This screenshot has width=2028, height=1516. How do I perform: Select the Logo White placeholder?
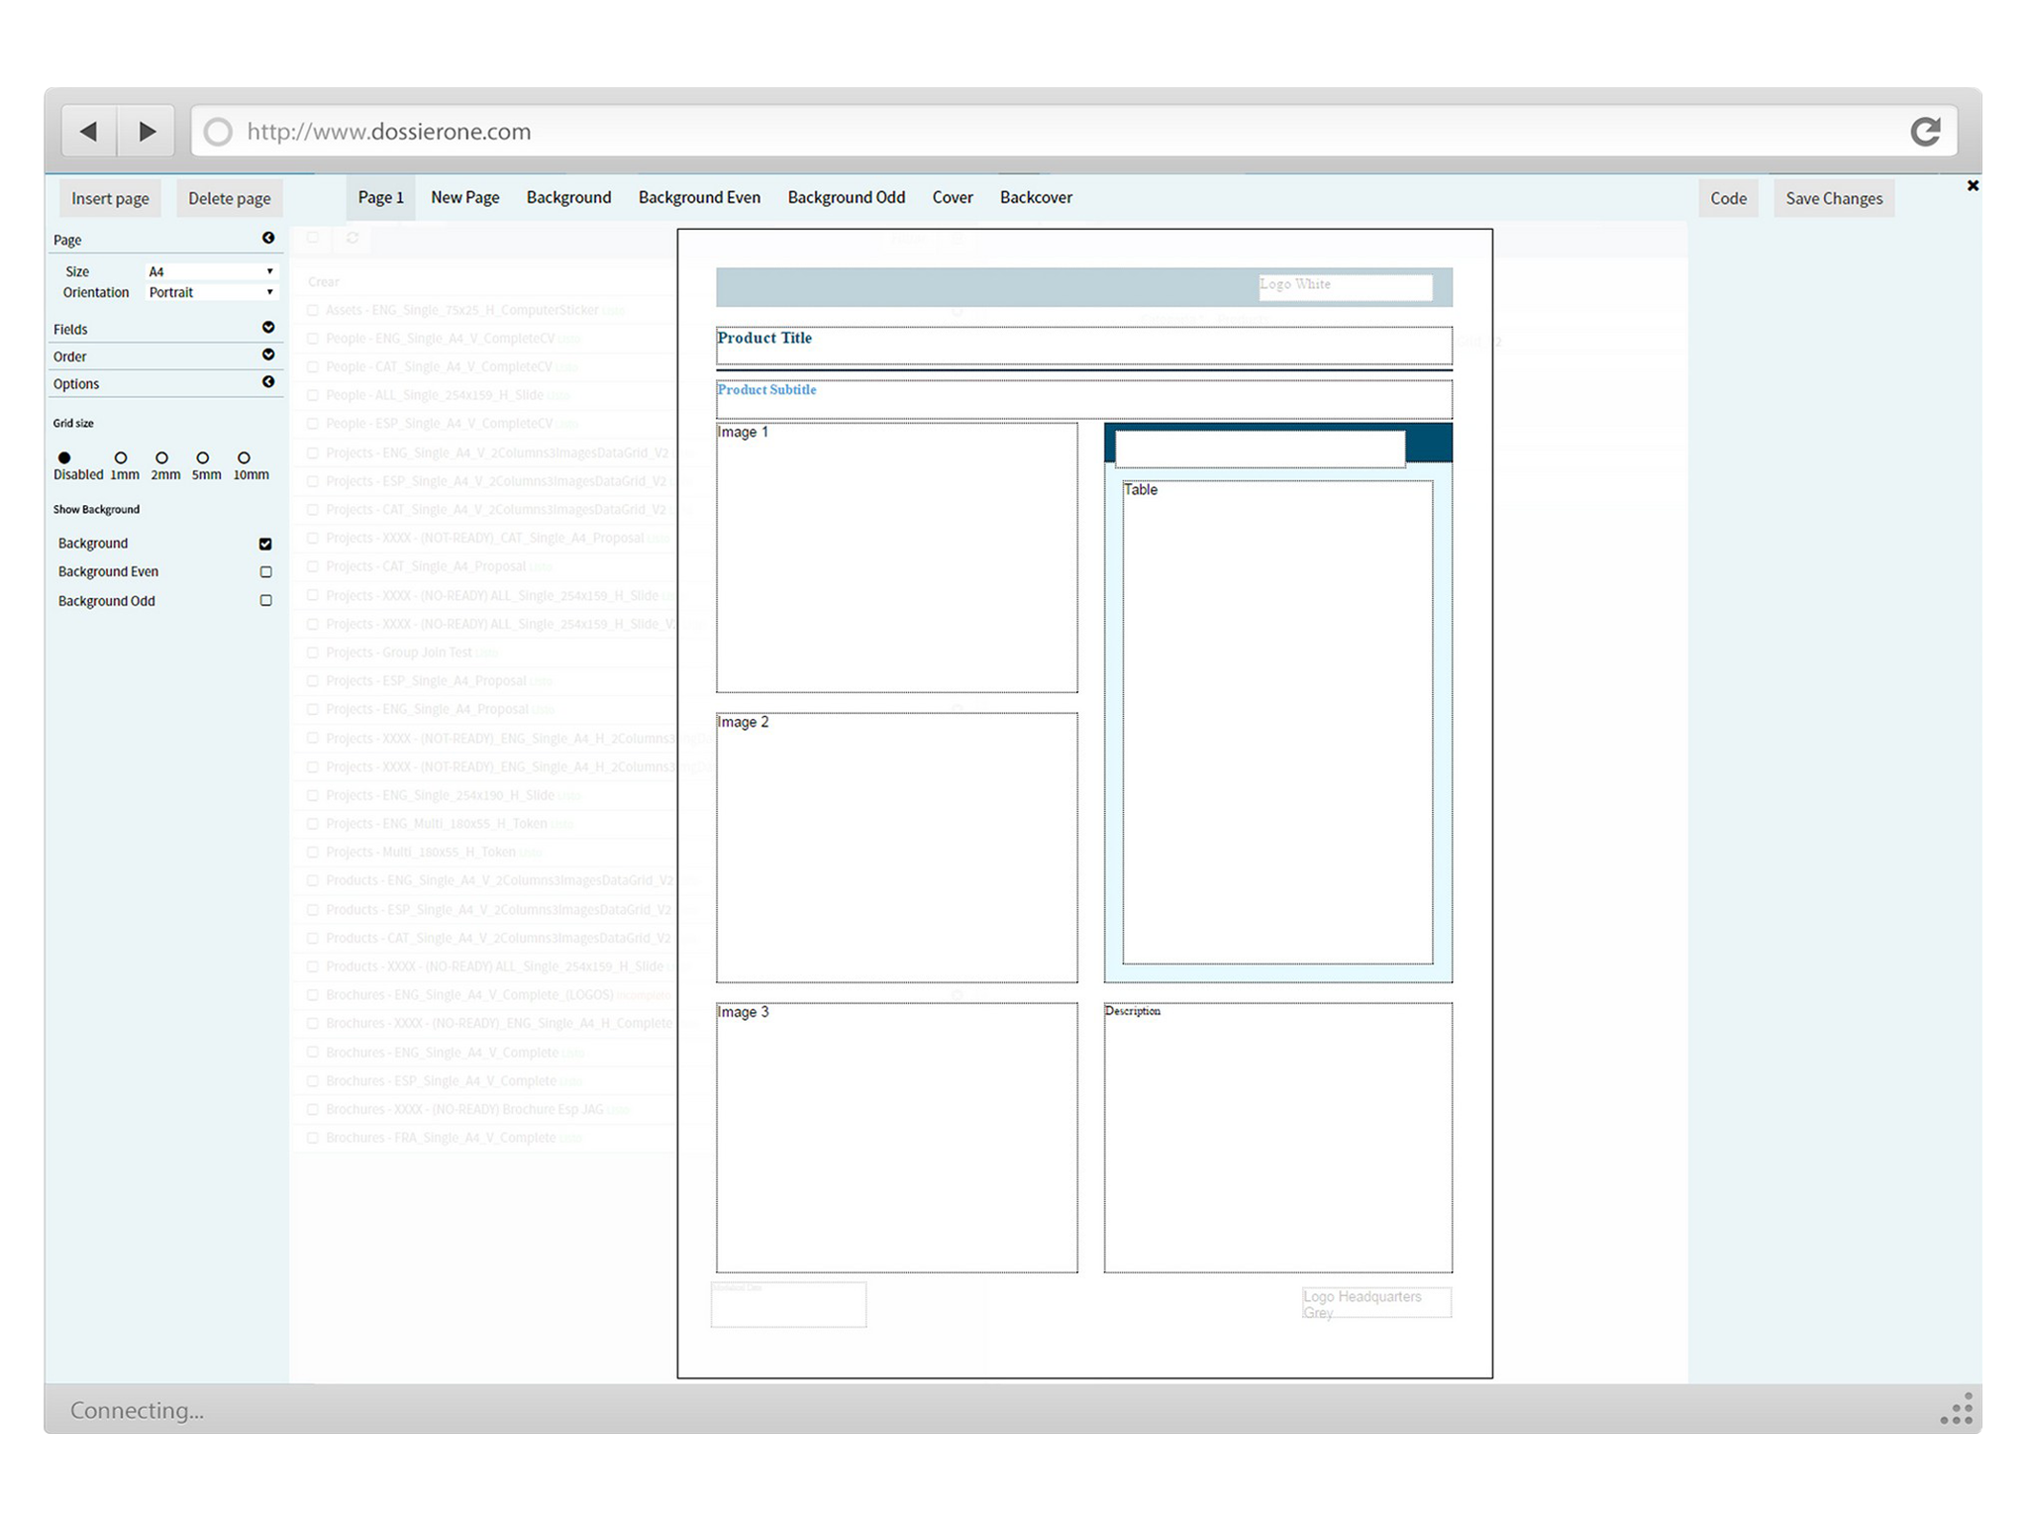tap(1345, 287)
